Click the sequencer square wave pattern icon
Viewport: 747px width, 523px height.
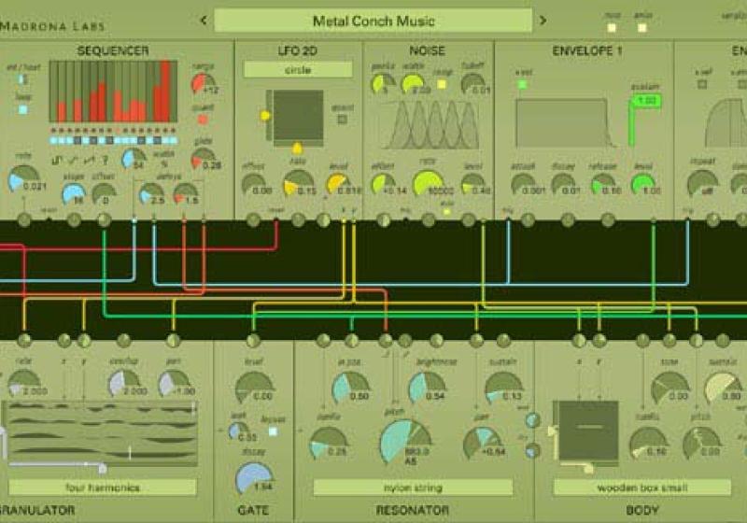56,161
